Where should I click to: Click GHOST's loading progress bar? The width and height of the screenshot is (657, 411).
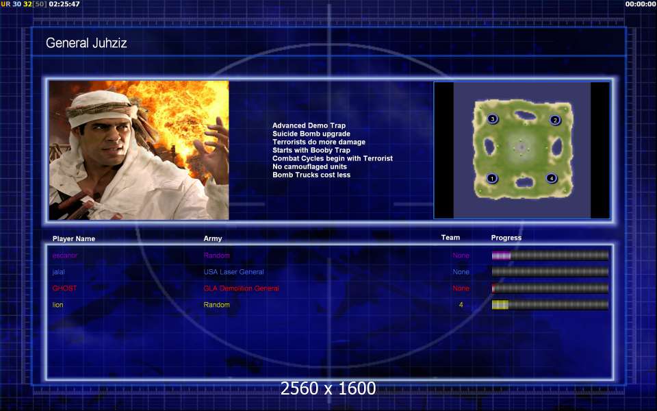coord(550,288)
